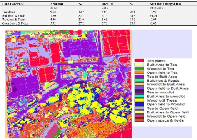Click the 'Land Cover/Use' column header
197x140 pixels.
[x=13, y=4]
